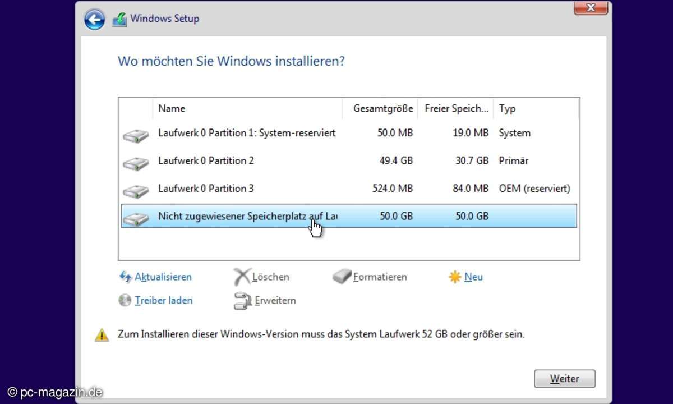Select Laufwerk 0 Partition 1: System-reserviert
The width and height of the screenshot is (673, 404).
point(349,133)
